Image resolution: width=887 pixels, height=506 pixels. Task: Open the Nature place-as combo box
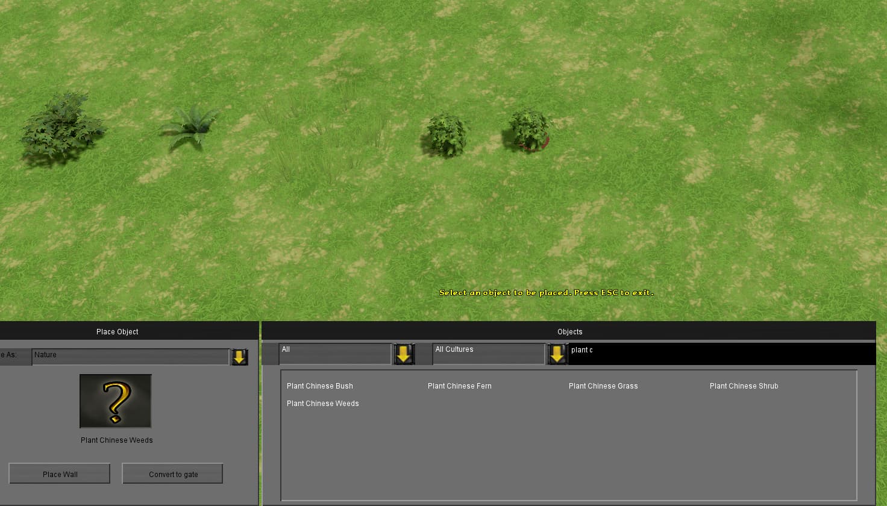coord(130,356)
